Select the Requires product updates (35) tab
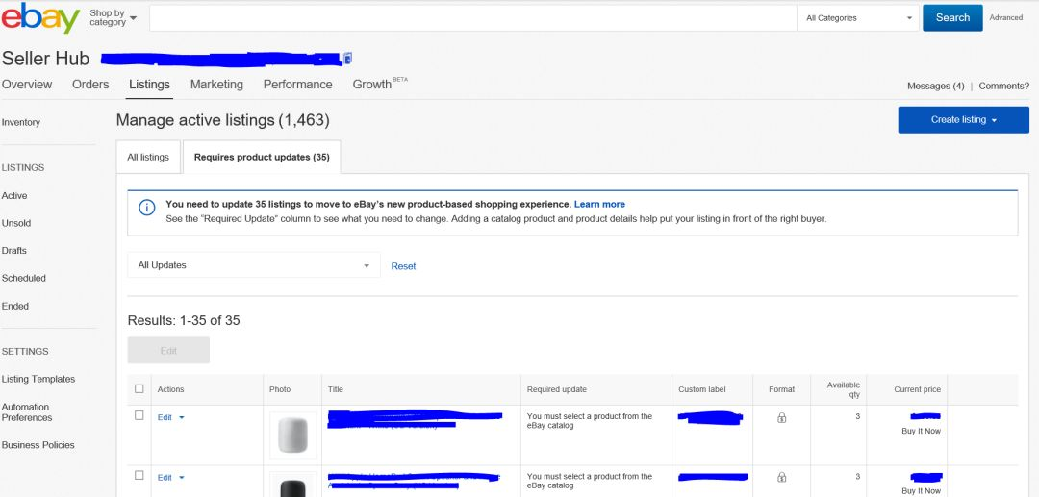1039x497 pixels. 262,158
